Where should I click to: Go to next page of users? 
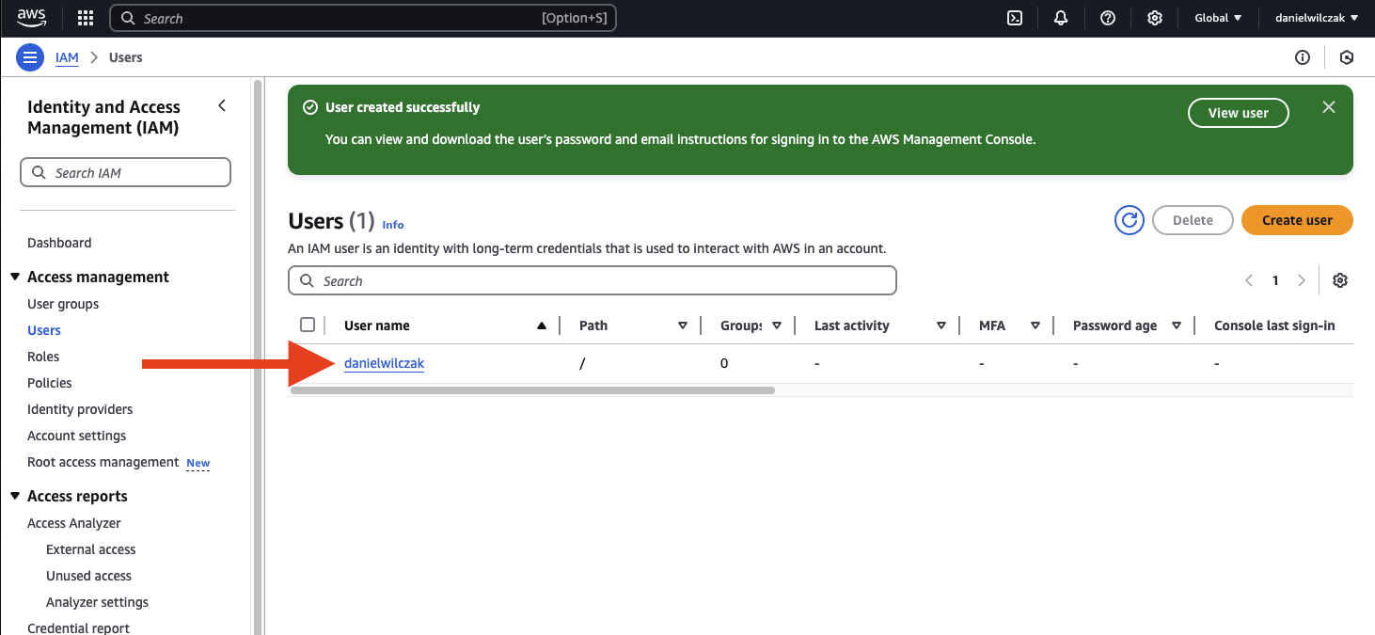[x=1302, y=280]
